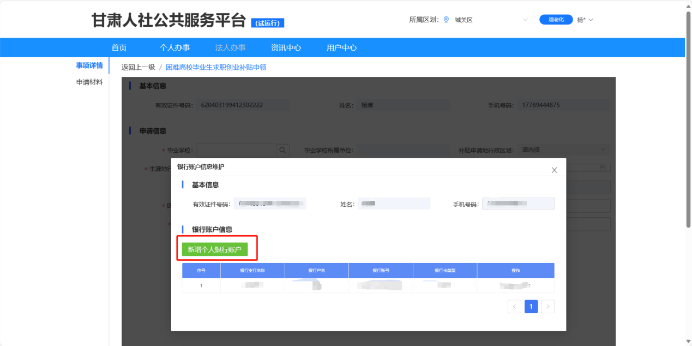Toggle the 适老化 accessibility mode
The width and height of the screenshot is (692, 346).
556,20
